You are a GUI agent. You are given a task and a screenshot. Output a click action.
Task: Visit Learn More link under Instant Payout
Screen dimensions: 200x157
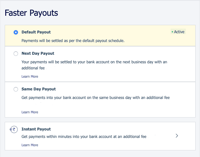(30, 145)
